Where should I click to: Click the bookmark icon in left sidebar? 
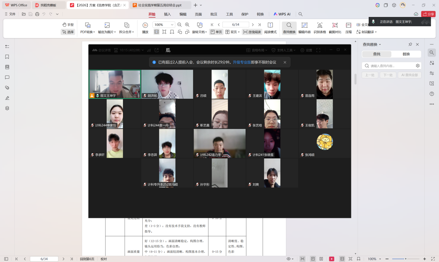pos(7,57)
